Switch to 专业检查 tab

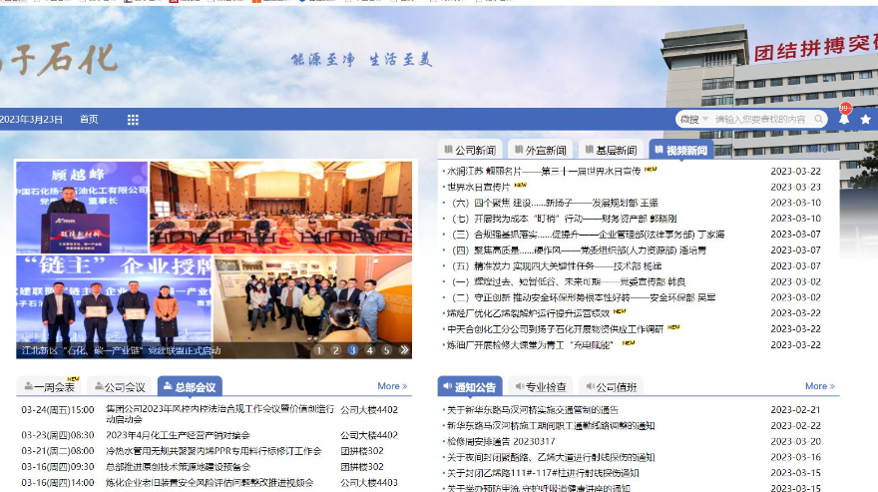tap(541, 386)
